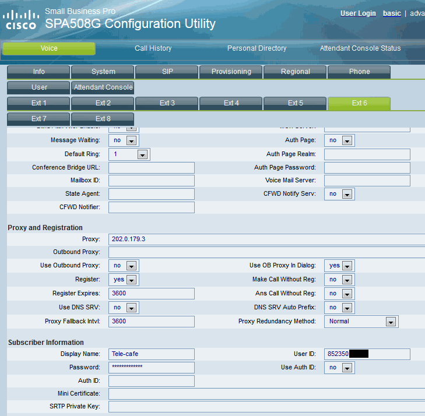Click the Display Name field
The width and height of the screenshot is (425, 416).
coord(152,354)
